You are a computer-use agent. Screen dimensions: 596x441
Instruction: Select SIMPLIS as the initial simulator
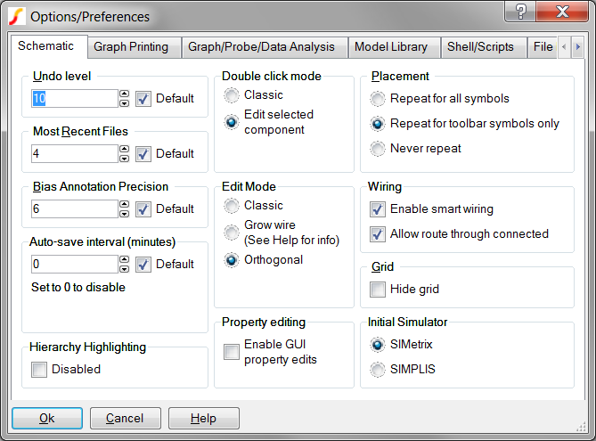(x=378, y=369)
